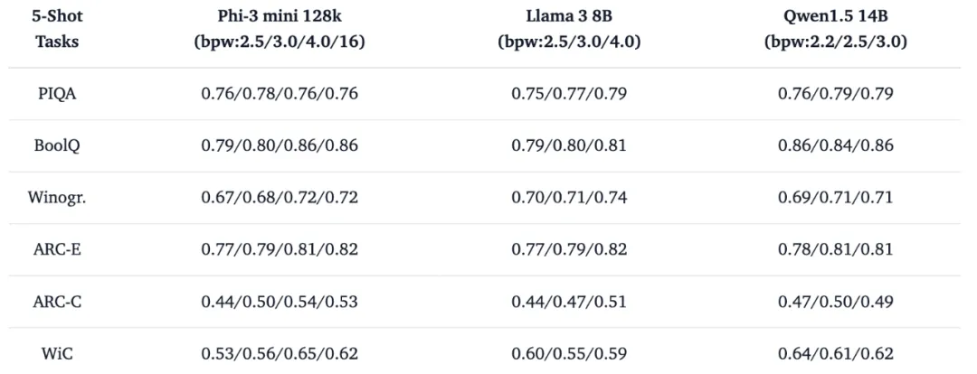The width and height of the screenshot is (977, 374).
Task: Select the BoolQ row label
Action: click(57, 145)
